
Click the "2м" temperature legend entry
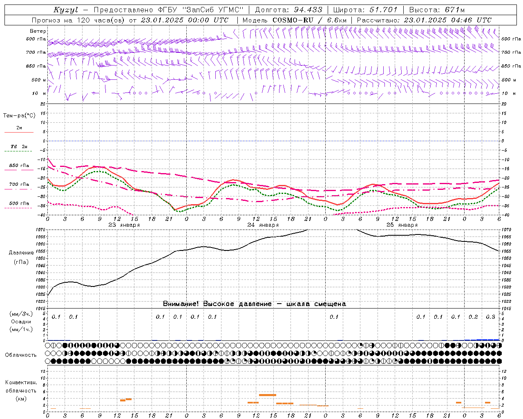tap(19, 128)
